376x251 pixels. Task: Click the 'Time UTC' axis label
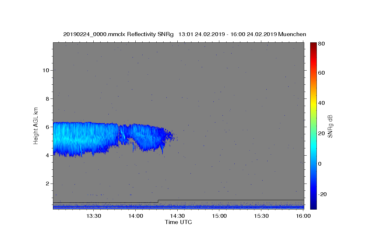pos(178,222)
